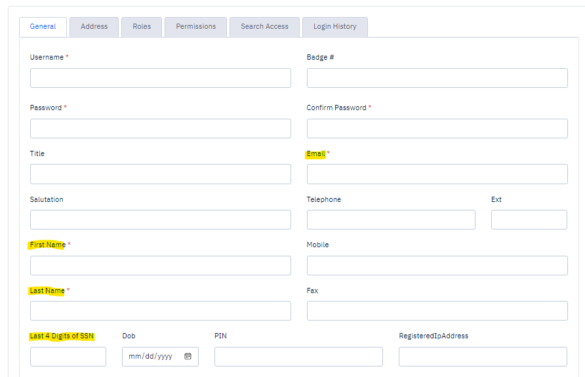Select the Permissions tab
Viewport: 585px width, 377px height.
[195, 27]
